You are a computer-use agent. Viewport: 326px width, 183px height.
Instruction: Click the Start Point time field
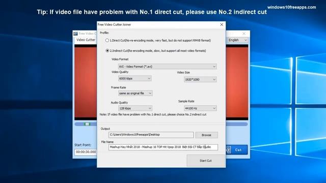coord(86,152)
